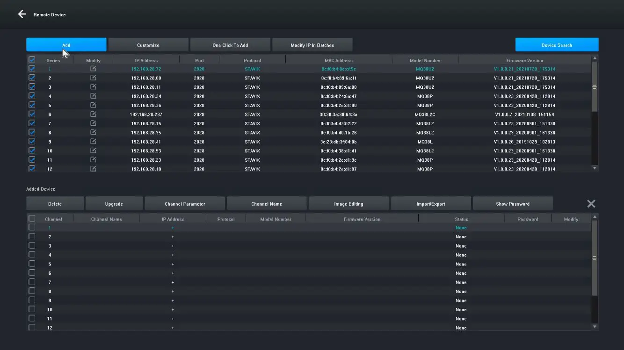Tick the select-all checkbox in Added Device header
The image size is (624, 350).
32,219
